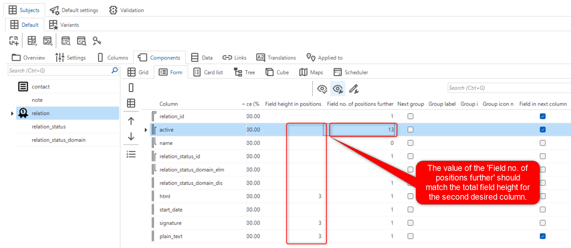Click the Translations A-Z icon

click(x=261, y=58)
